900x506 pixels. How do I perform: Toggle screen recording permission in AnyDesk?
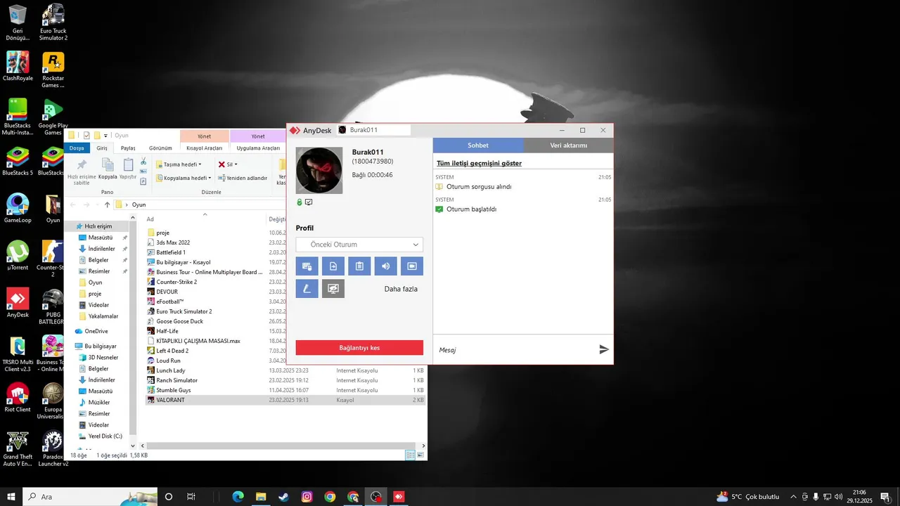click(412, 266)
